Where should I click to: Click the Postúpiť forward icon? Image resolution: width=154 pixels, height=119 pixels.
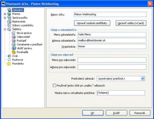(14, 41)
